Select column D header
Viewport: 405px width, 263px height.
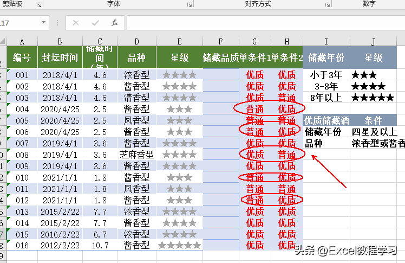pos(136,41)
